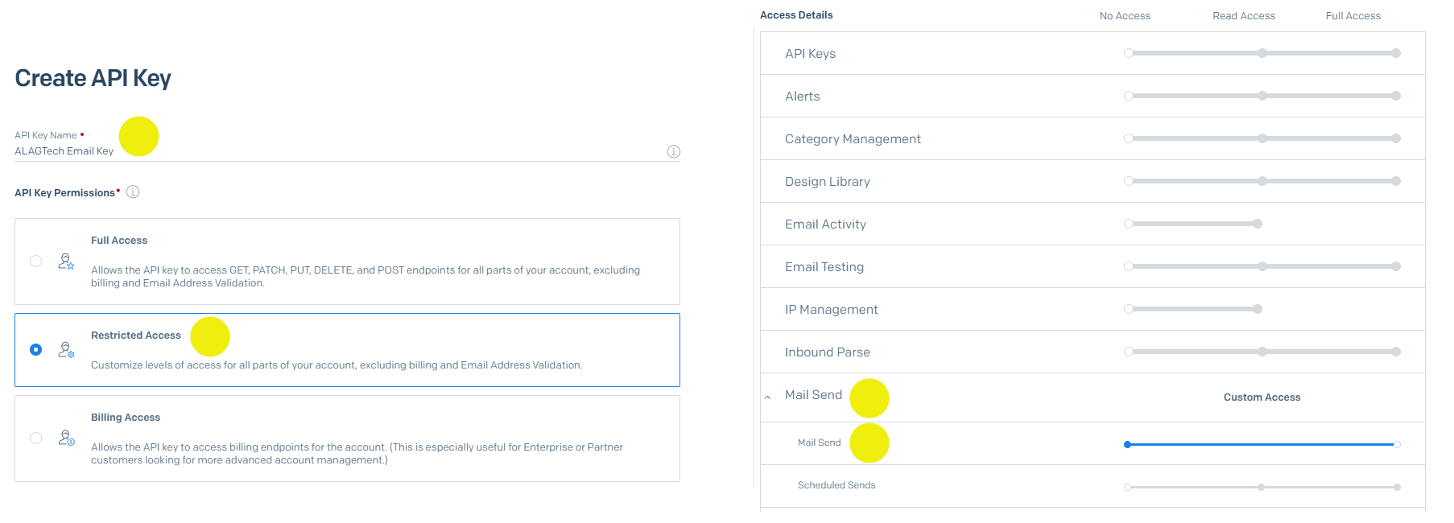The height and width of the screenshot is (523, 1454).
Task: Set Scheduled Sends slider to Read Access
Action: coord(1262,487)
